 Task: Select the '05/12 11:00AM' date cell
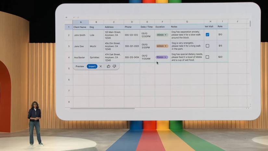click(x=147, y=57)
